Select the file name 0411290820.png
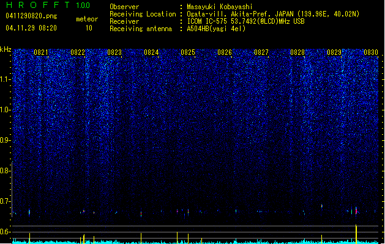Viewport: 385px width, 244px height. 31,16
